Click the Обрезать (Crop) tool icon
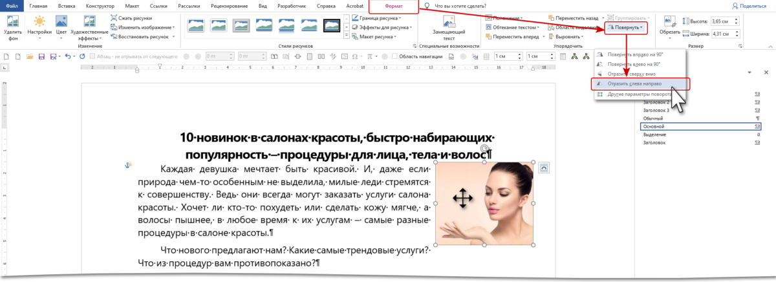 (670, 22)
